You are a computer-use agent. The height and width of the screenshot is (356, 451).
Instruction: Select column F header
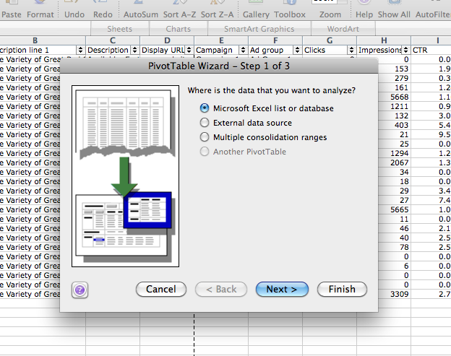275,40
